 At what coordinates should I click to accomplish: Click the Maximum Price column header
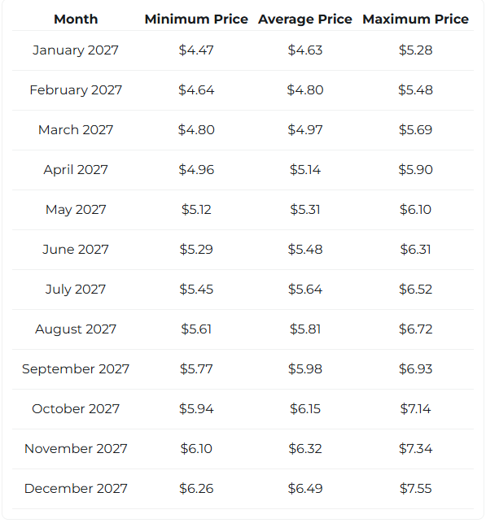pos(415,20)
